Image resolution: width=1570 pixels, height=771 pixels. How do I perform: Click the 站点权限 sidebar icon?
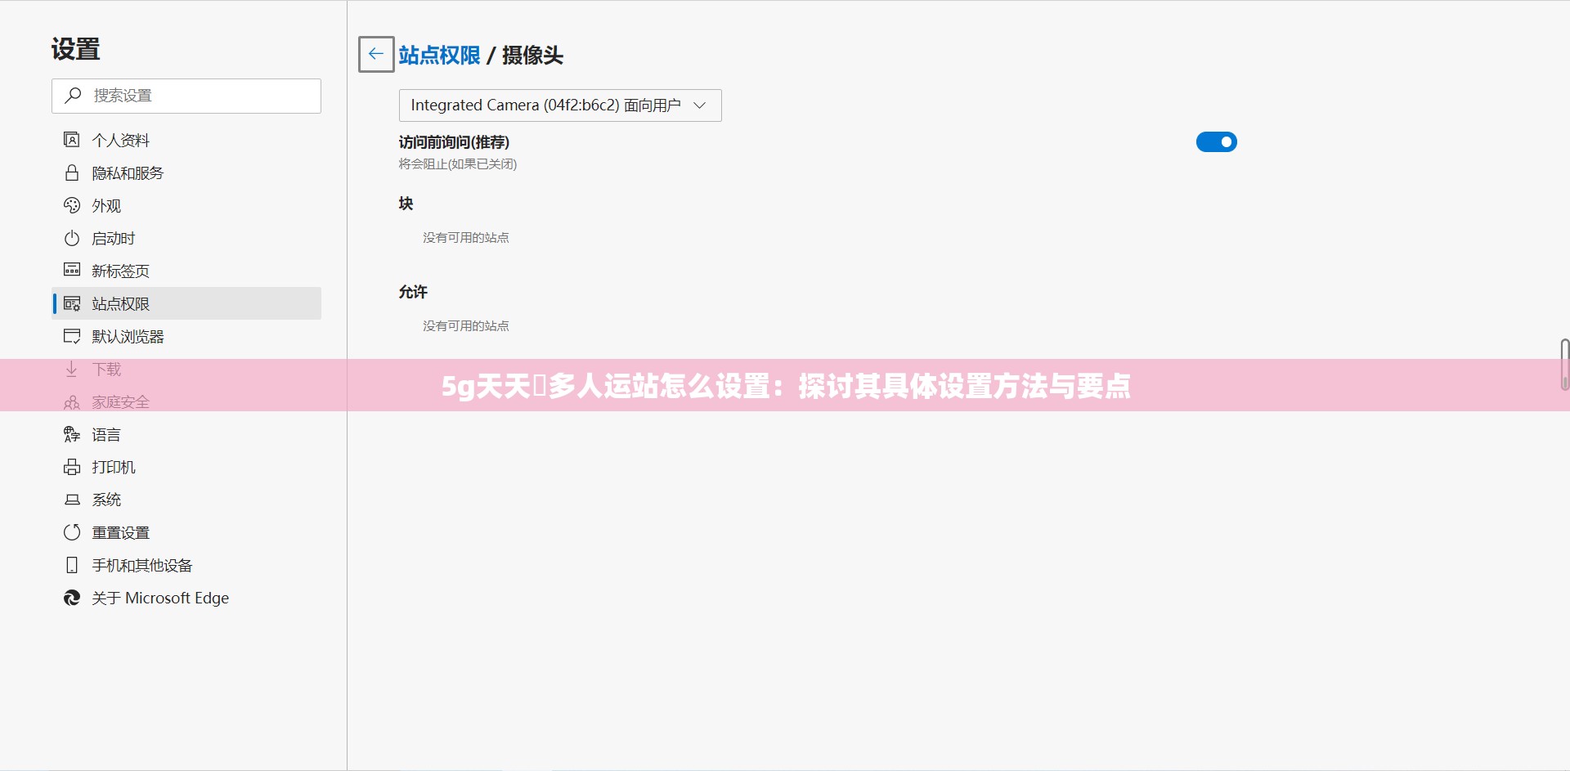(72, 303)
